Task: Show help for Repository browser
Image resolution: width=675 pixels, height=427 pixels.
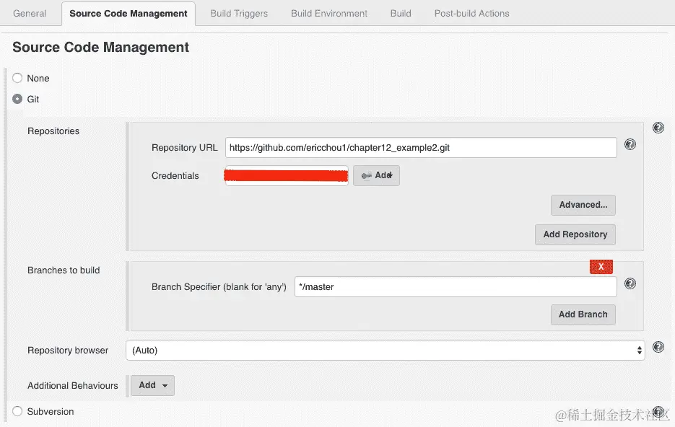Action: (x=658, y=347)
